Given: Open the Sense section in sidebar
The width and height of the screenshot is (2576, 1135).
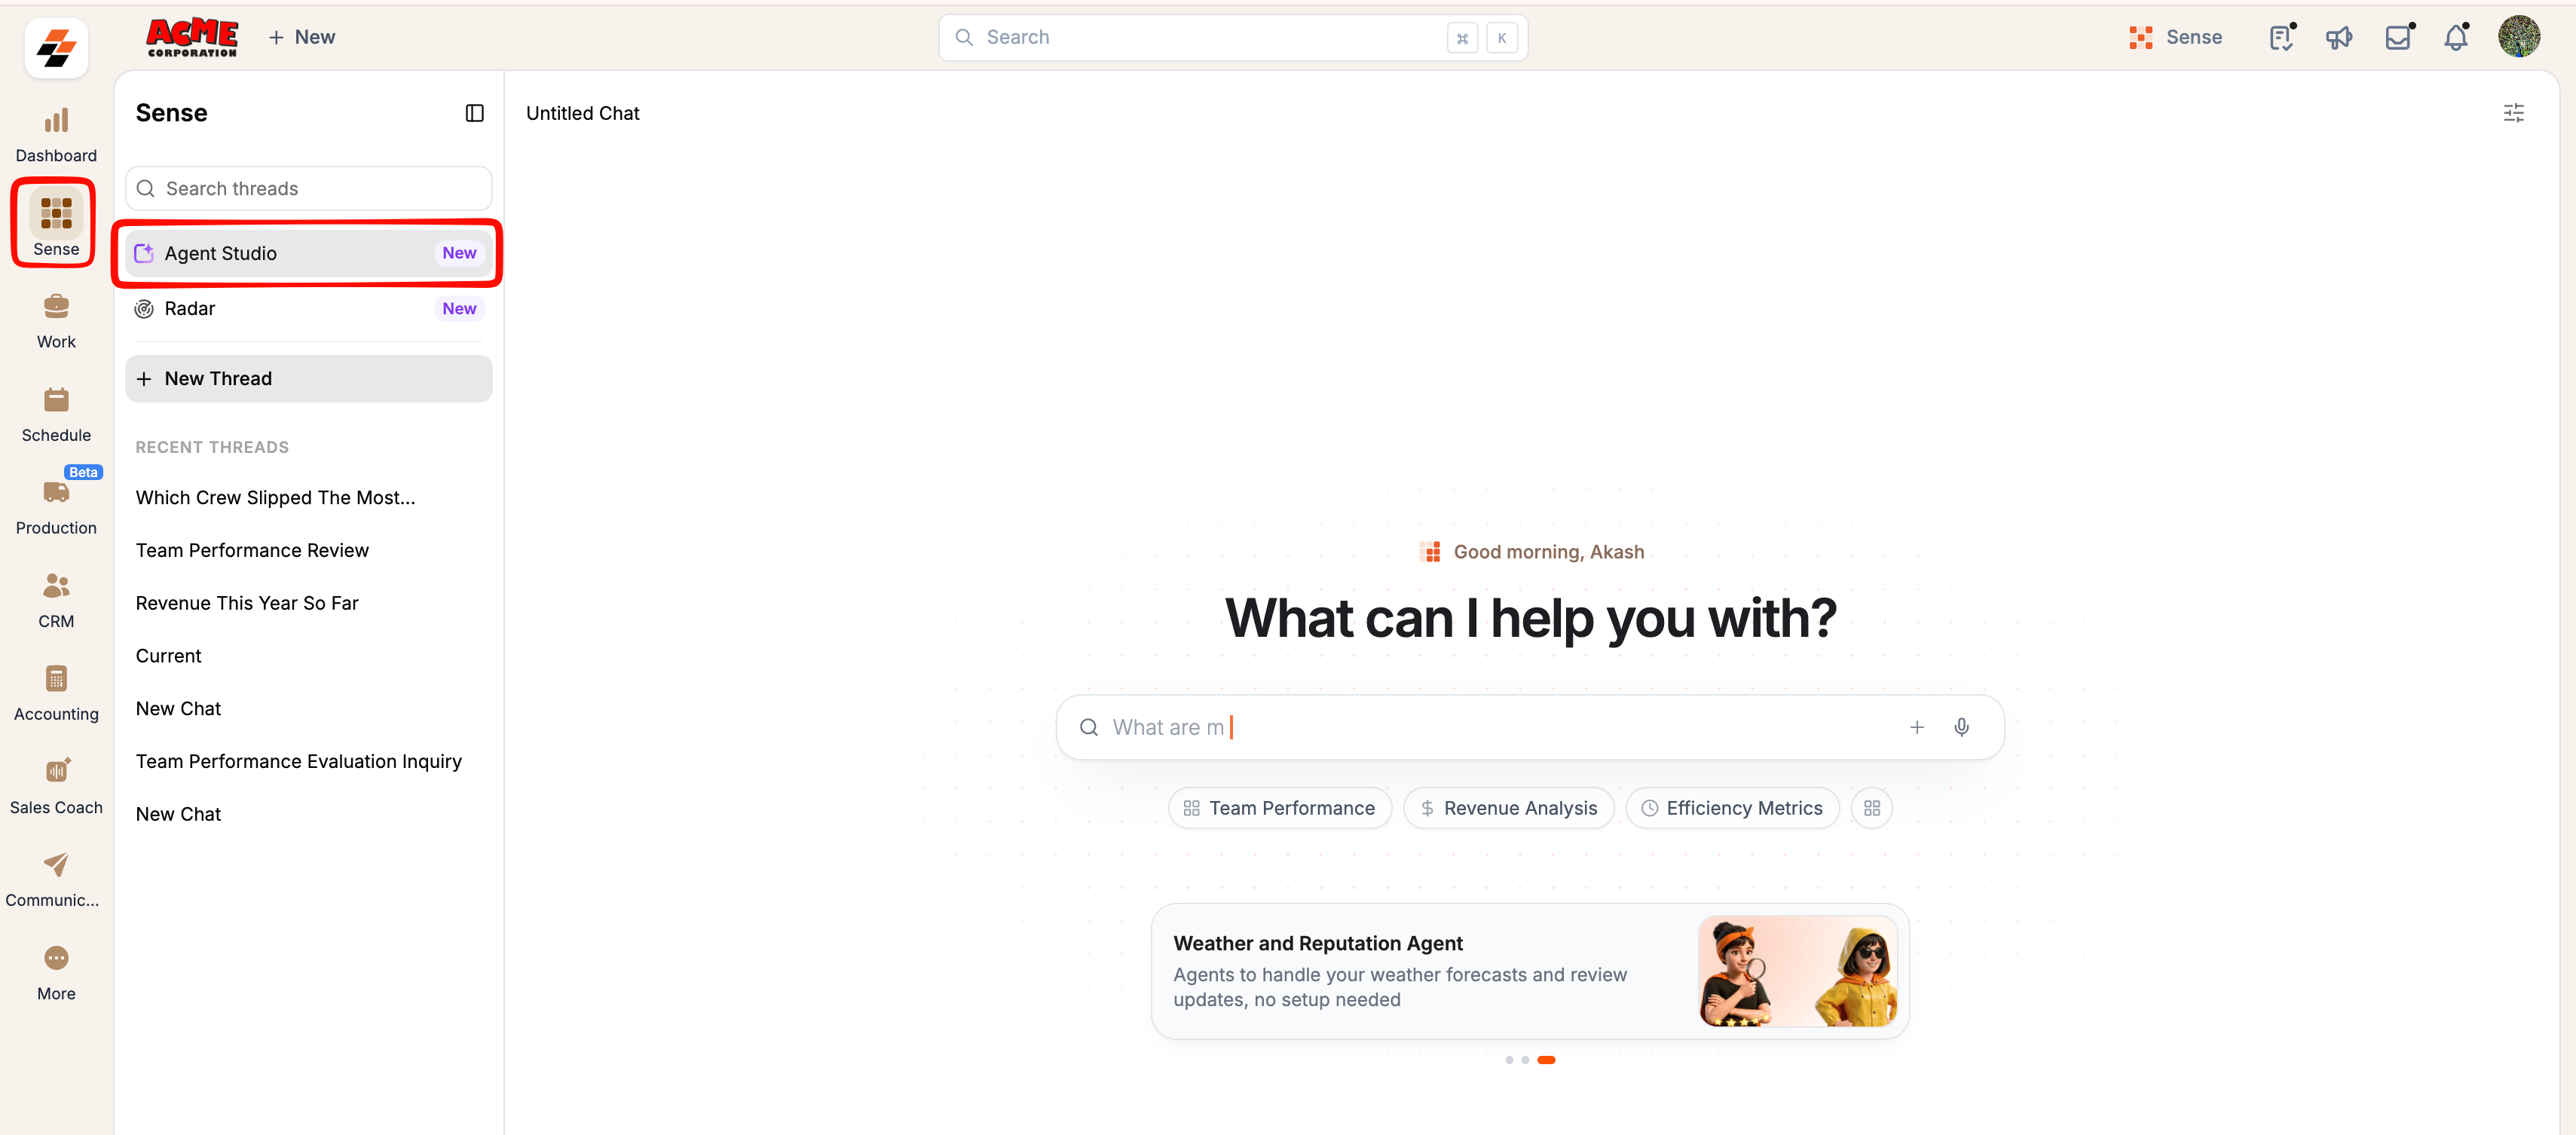Looking at the screenshot, I should (x=56, y=224).
